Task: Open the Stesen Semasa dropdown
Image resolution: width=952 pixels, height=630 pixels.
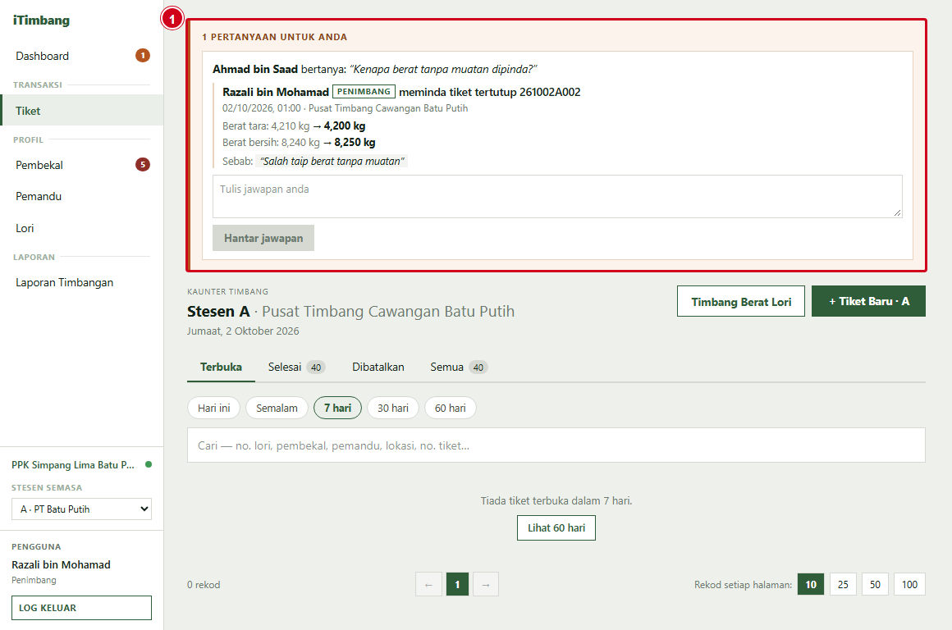Action: point(81,509)
